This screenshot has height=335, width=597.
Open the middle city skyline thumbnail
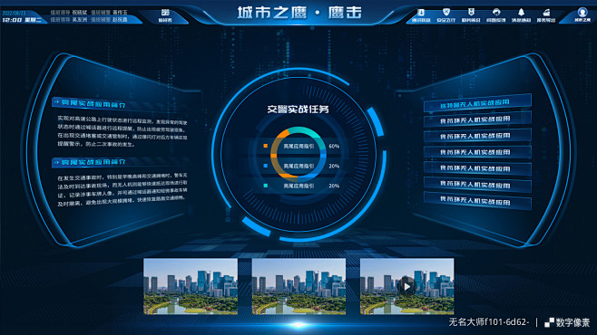point(298,286)
